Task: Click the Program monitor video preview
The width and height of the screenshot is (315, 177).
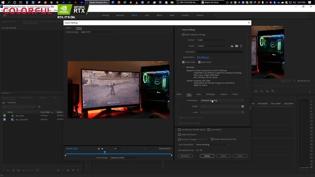Action: tap(268, 52)
